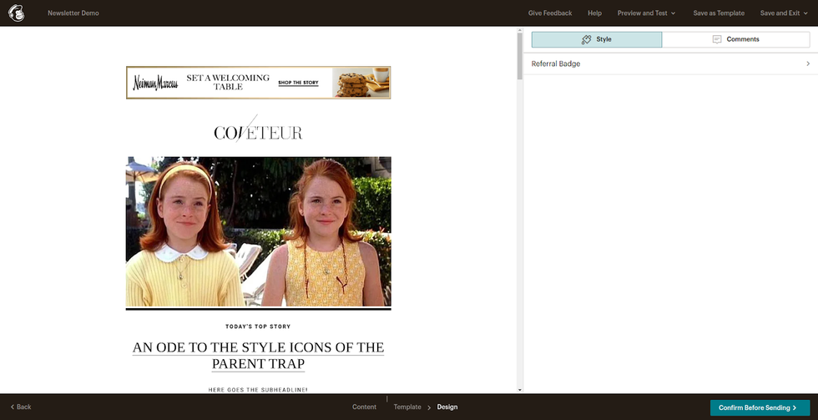
Task: Select the Coveteur logo block
Action: coord(258,132)
